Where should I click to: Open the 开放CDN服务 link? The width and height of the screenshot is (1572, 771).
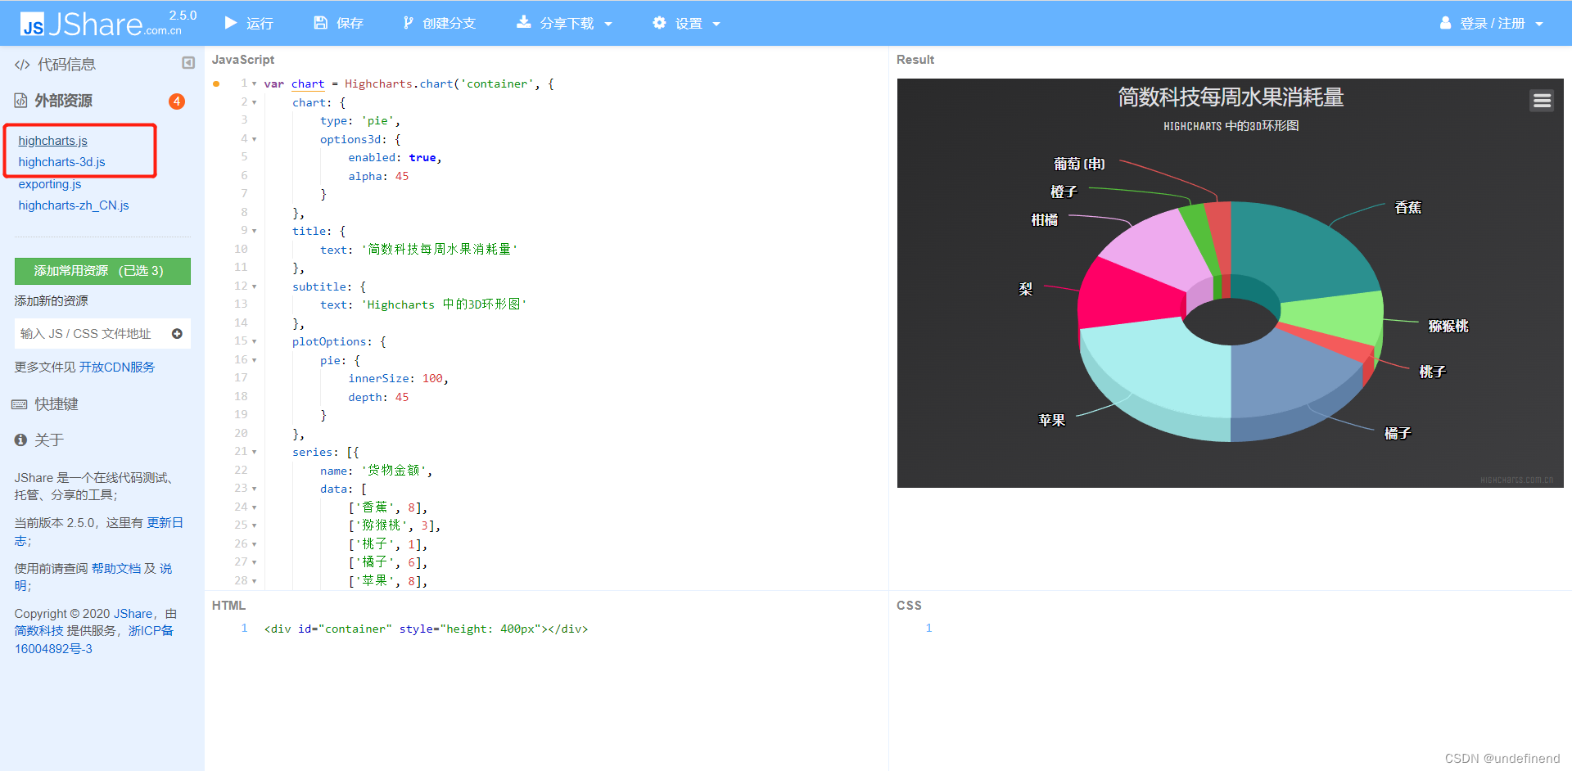117,367
